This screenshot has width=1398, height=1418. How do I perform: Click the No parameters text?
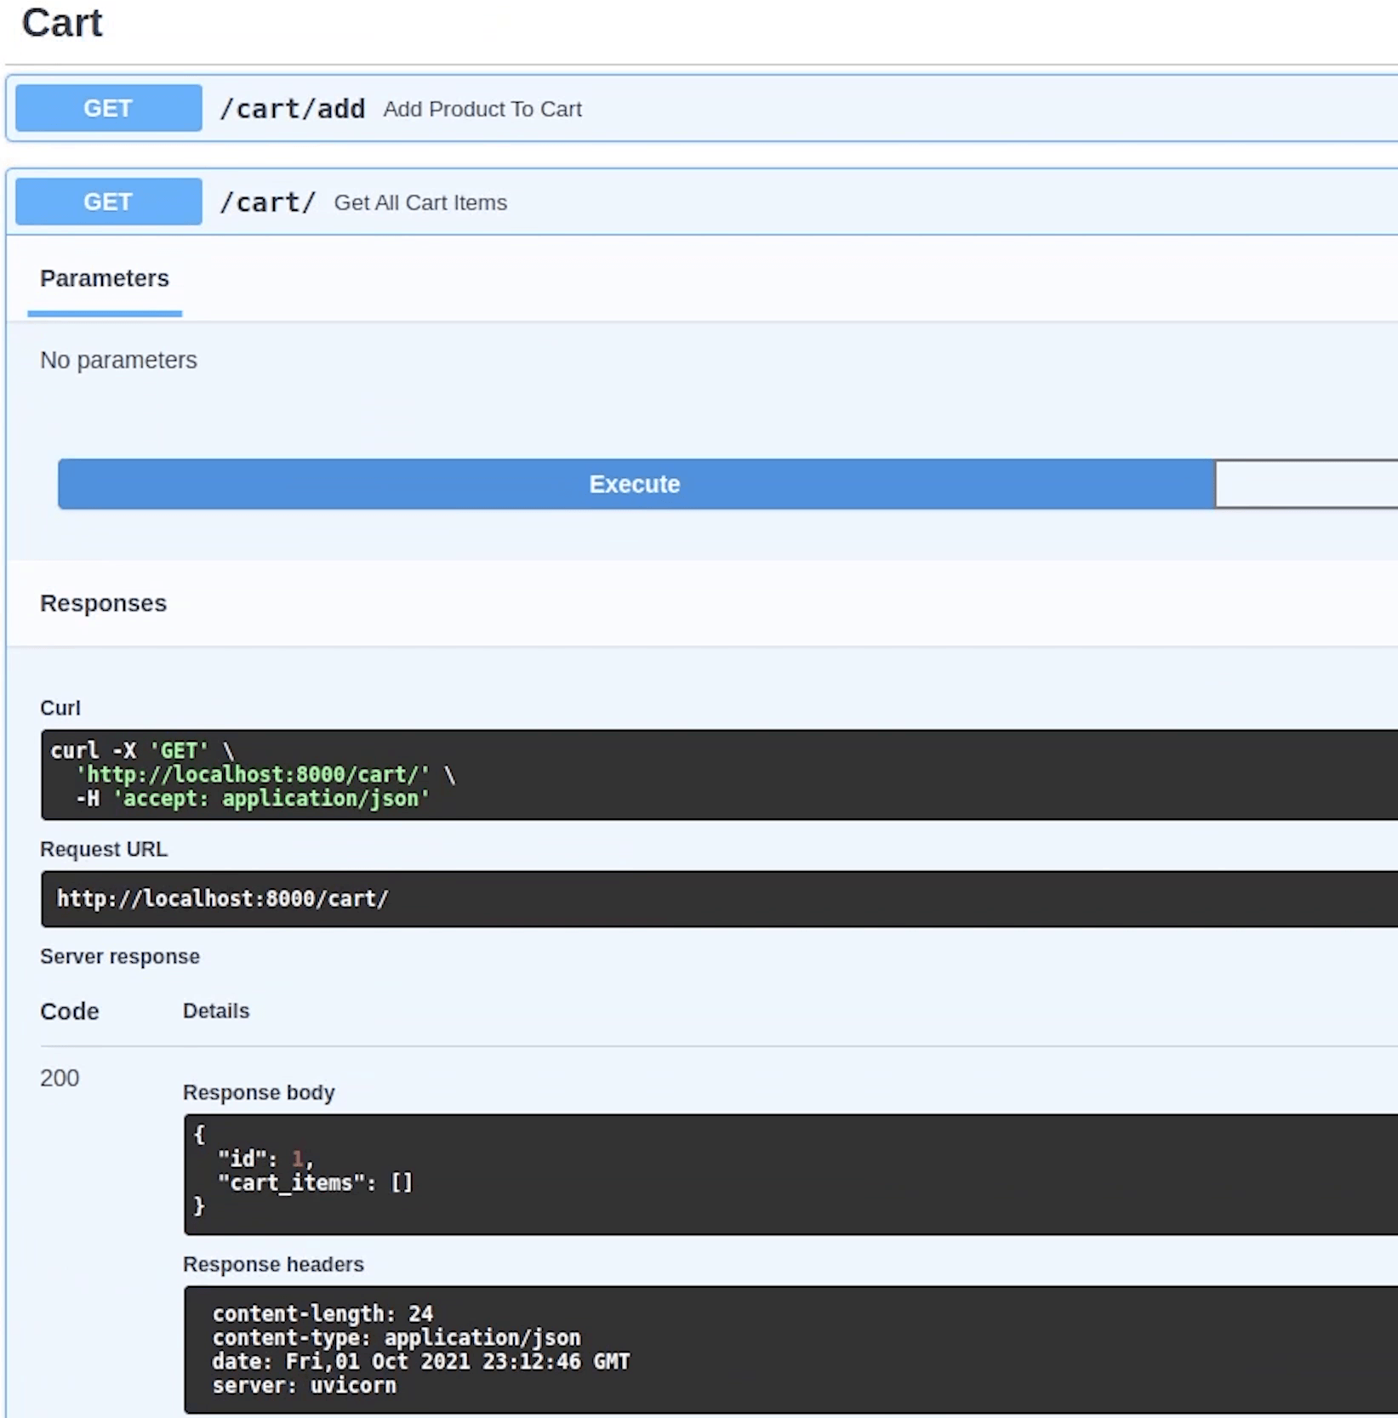coord(118,360)
